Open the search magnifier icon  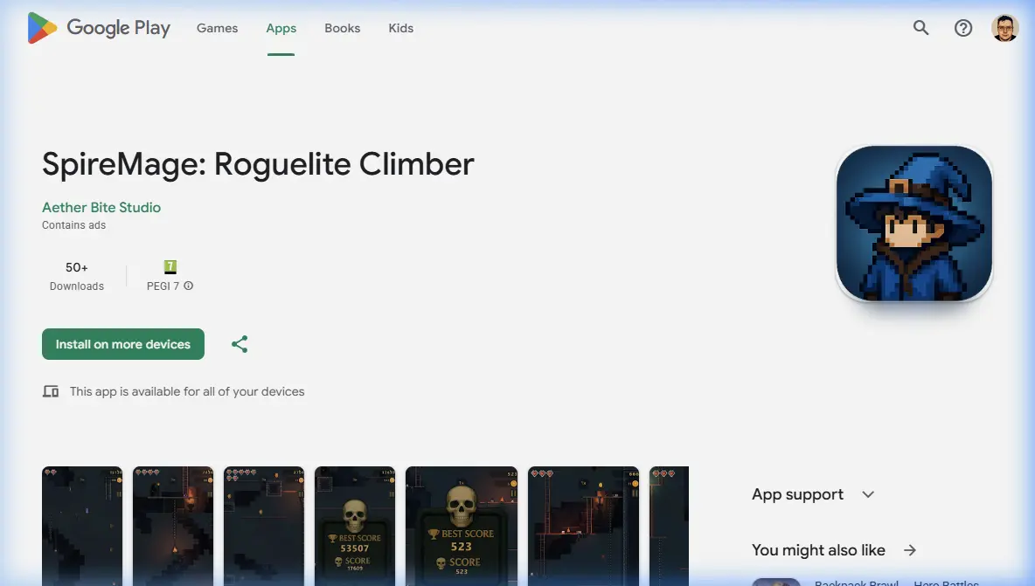point(920,28)
